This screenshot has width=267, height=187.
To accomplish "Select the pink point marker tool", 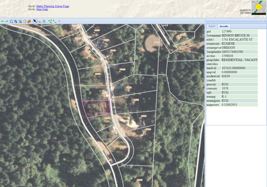I will (x=59, y=21).
